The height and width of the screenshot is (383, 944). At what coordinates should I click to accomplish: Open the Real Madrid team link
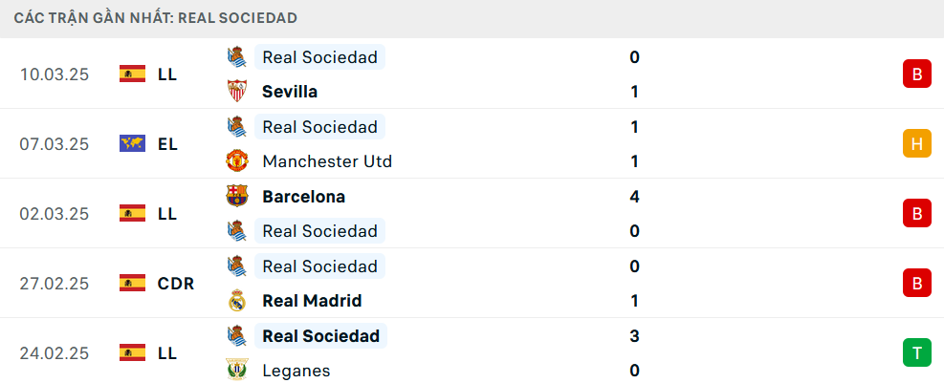click(x=312, y=301)
